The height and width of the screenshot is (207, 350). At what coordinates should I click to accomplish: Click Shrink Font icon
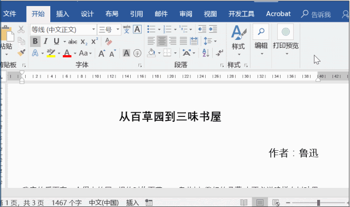[113, 54]
